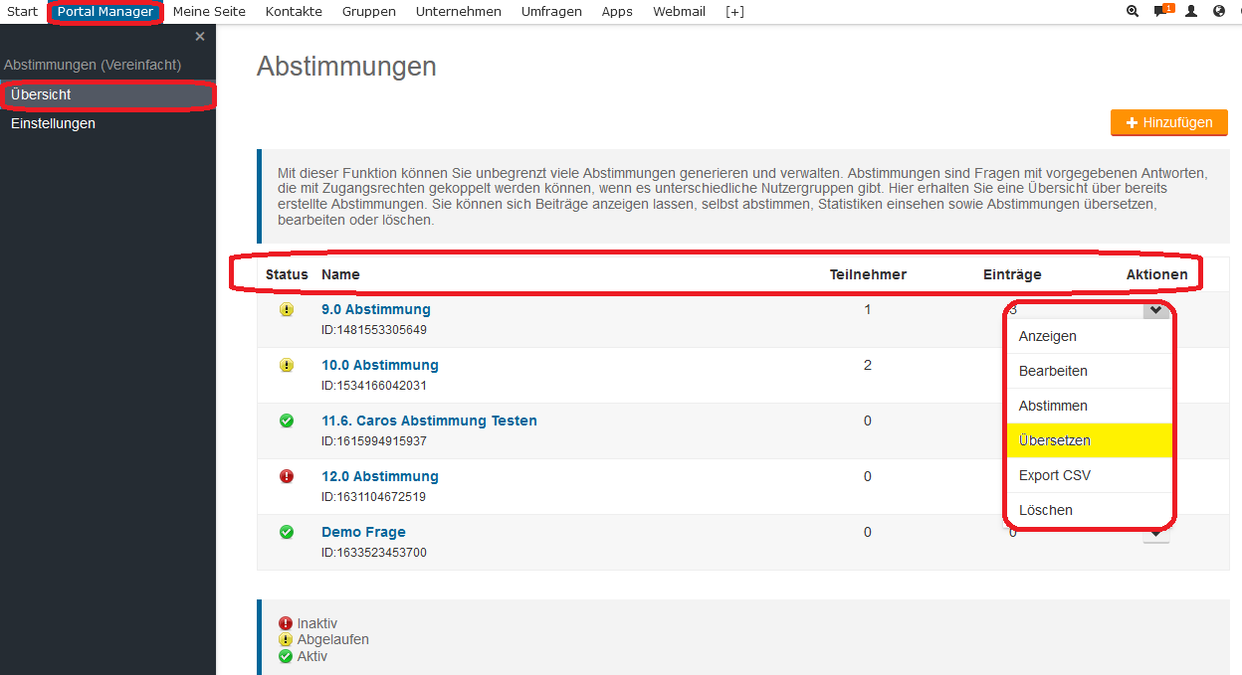The width and height of the screenshot is (1242, 675).
Task: Open Apps in top navigation
Action: [617, 12]
